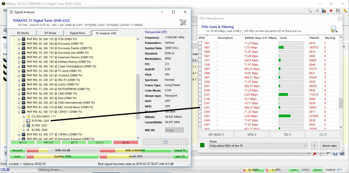Click the SNR 9.0 dB meter bar
The width and height of the screenshot is (349, 173).
(62, 150)
